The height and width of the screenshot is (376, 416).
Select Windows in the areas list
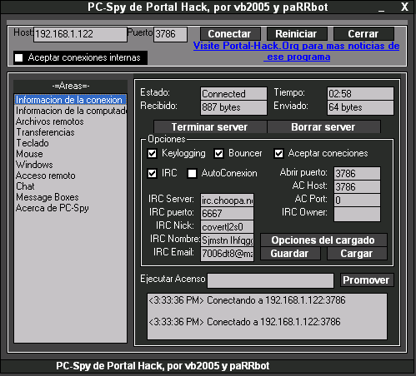coord(71,165)
